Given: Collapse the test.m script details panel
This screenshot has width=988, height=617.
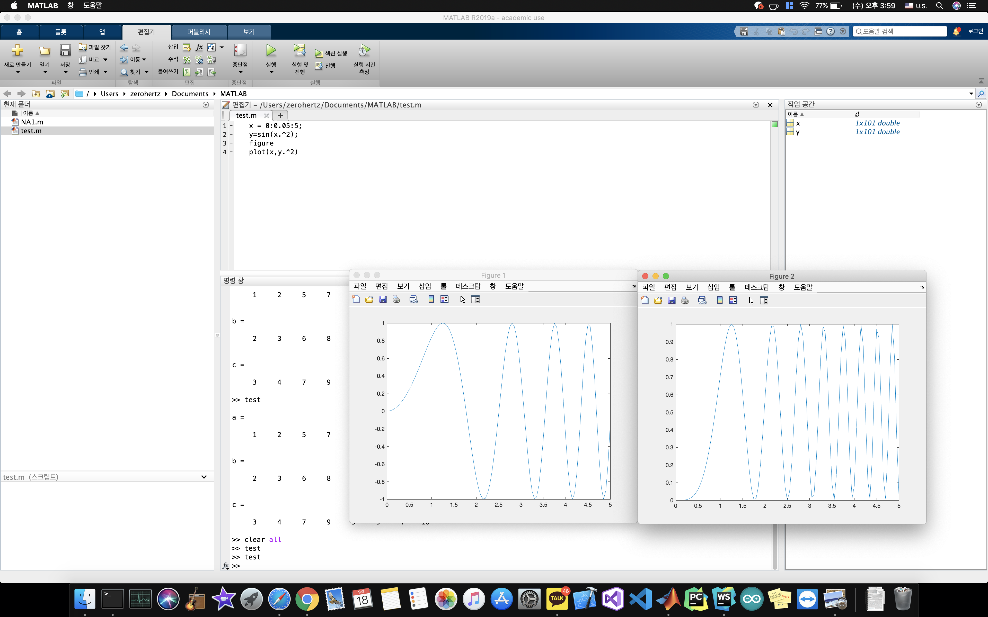Looking at the screenshot, I should (204, 477).
